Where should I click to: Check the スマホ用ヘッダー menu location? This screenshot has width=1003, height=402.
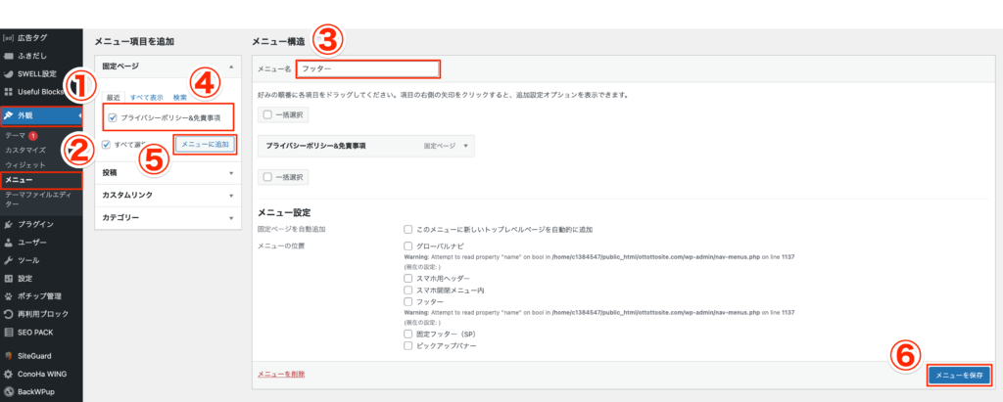407,279
